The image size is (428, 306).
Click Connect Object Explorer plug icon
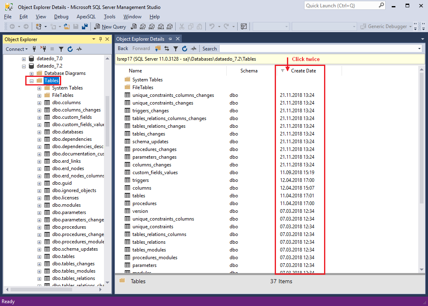(35, 49)
